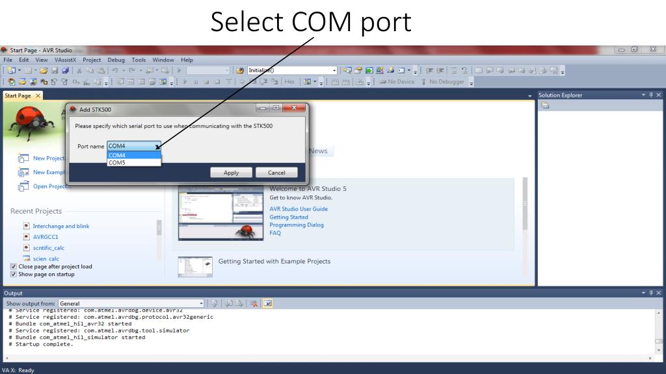Click the Solution Explorer properties icon

pyautogui.click(x=545, y=105)
